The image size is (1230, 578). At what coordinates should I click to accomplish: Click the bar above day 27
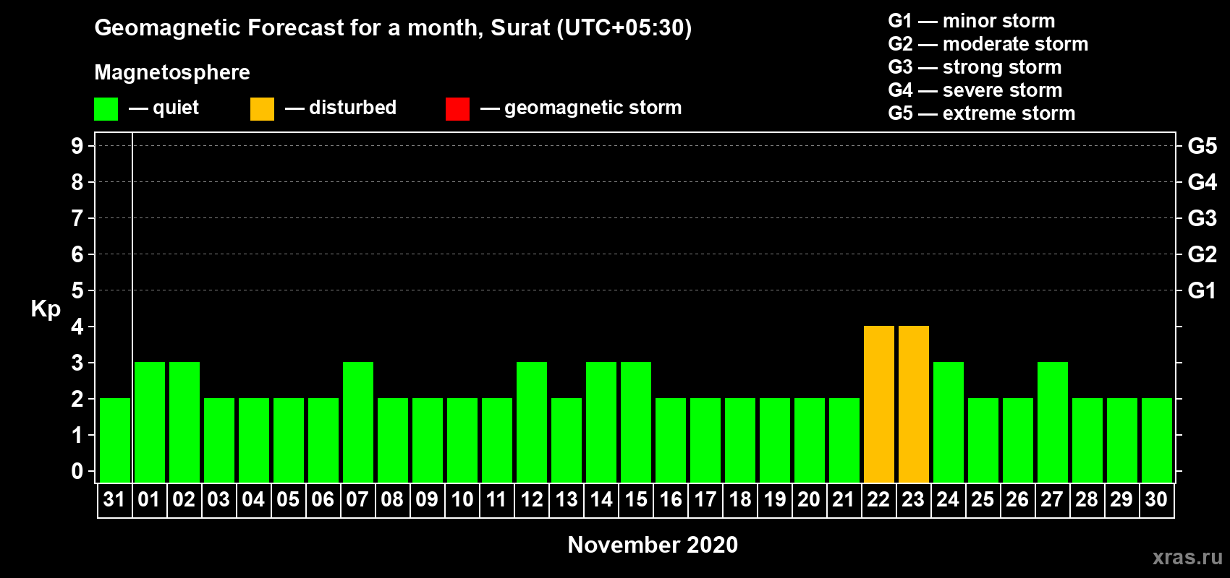(x=1053, y=422)
